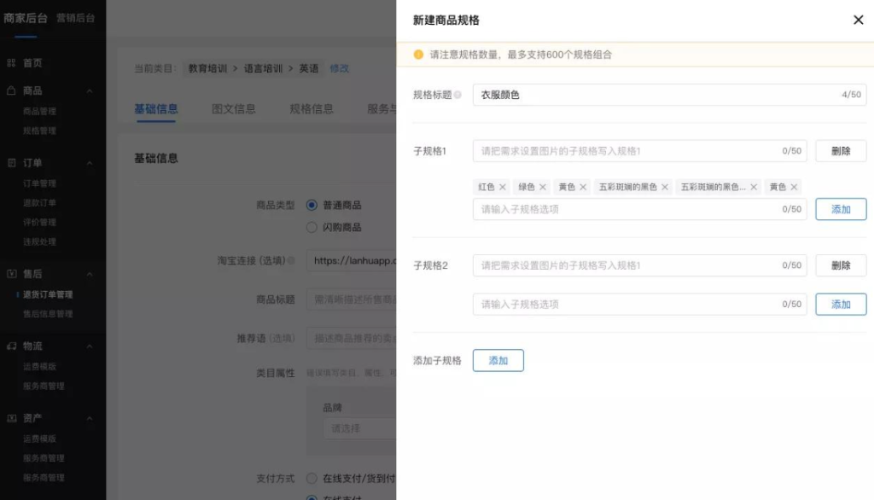Click the info icon beside 规格标题
This screenshot has width=874, height=500.
pyautogui.click(x=457, y=95)
